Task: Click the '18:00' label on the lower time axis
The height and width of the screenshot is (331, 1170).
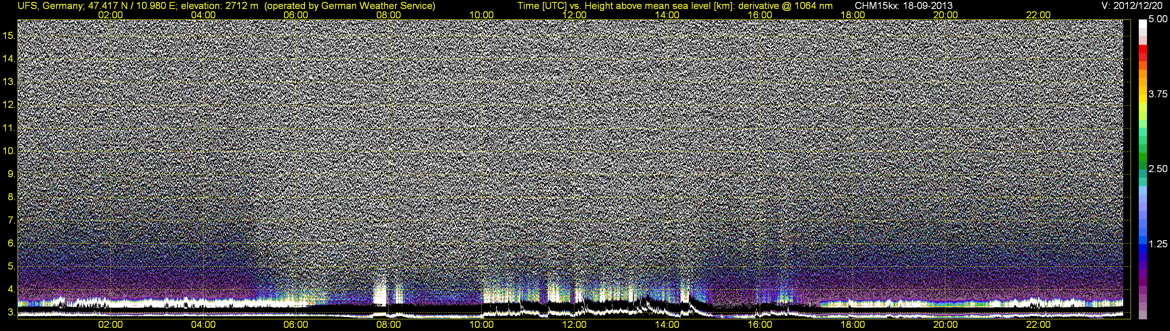Action: pyautogui.click(x=853, y=325)
